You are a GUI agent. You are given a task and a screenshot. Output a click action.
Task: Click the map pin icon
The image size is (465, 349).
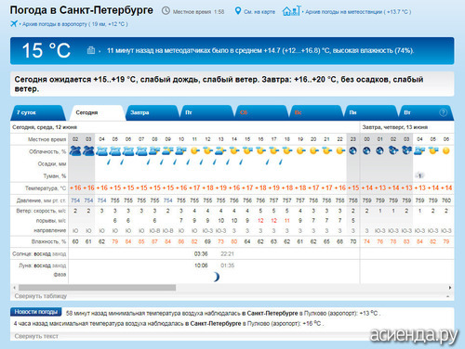point(238,11)
